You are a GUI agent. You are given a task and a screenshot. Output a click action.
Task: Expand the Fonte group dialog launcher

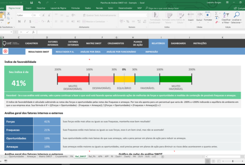(x=51, y=27)
